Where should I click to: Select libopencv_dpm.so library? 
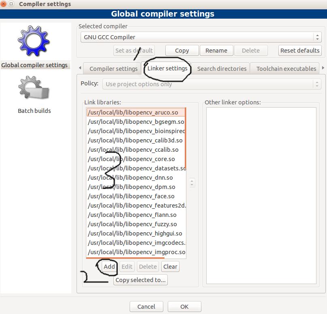(136, 187)
